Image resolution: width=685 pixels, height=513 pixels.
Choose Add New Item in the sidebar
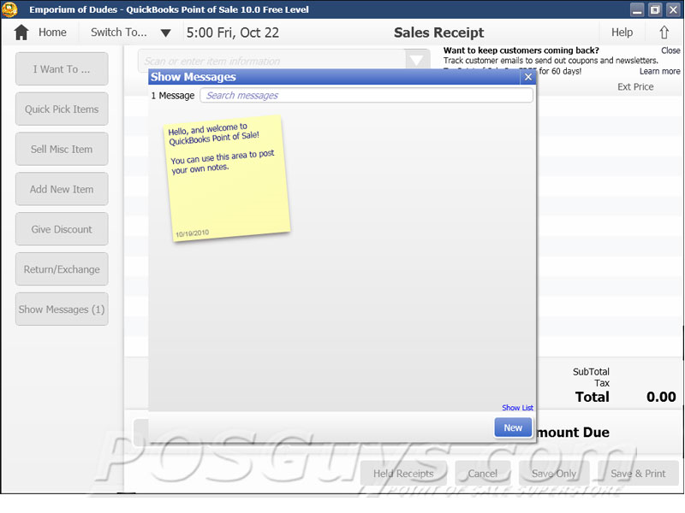pos(62,189)
